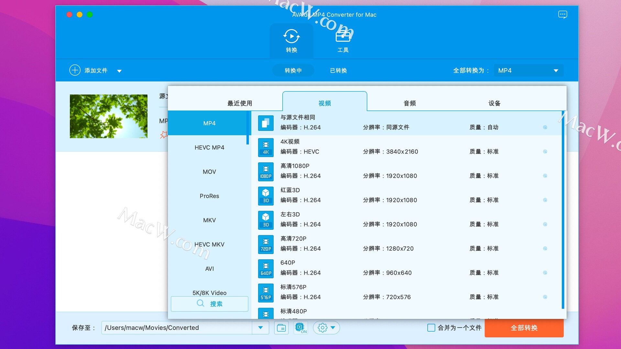The image size is (621, 349).
Task: Expand the settings gear dropdown in the bottom bar
Action: click(333, 328)
